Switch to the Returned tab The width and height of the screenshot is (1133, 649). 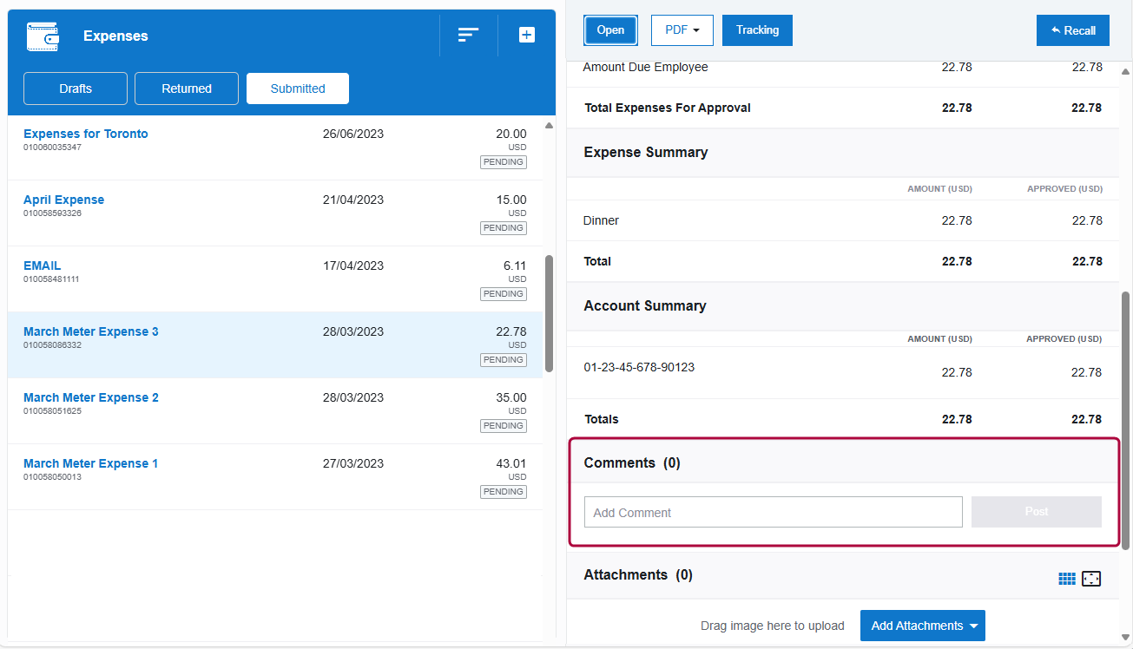point(187,88)
